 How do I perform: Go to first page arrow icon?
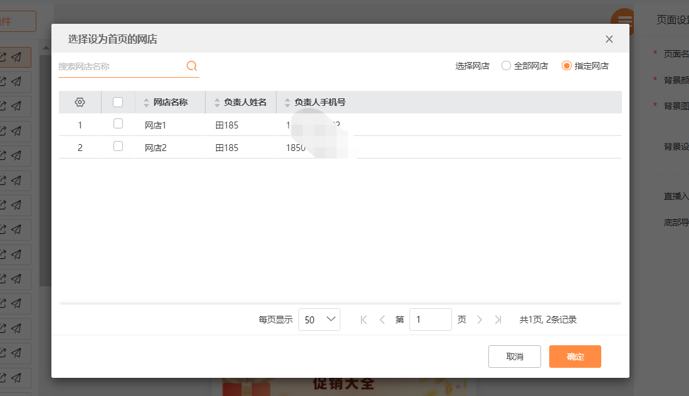click(x=364, y=320)
